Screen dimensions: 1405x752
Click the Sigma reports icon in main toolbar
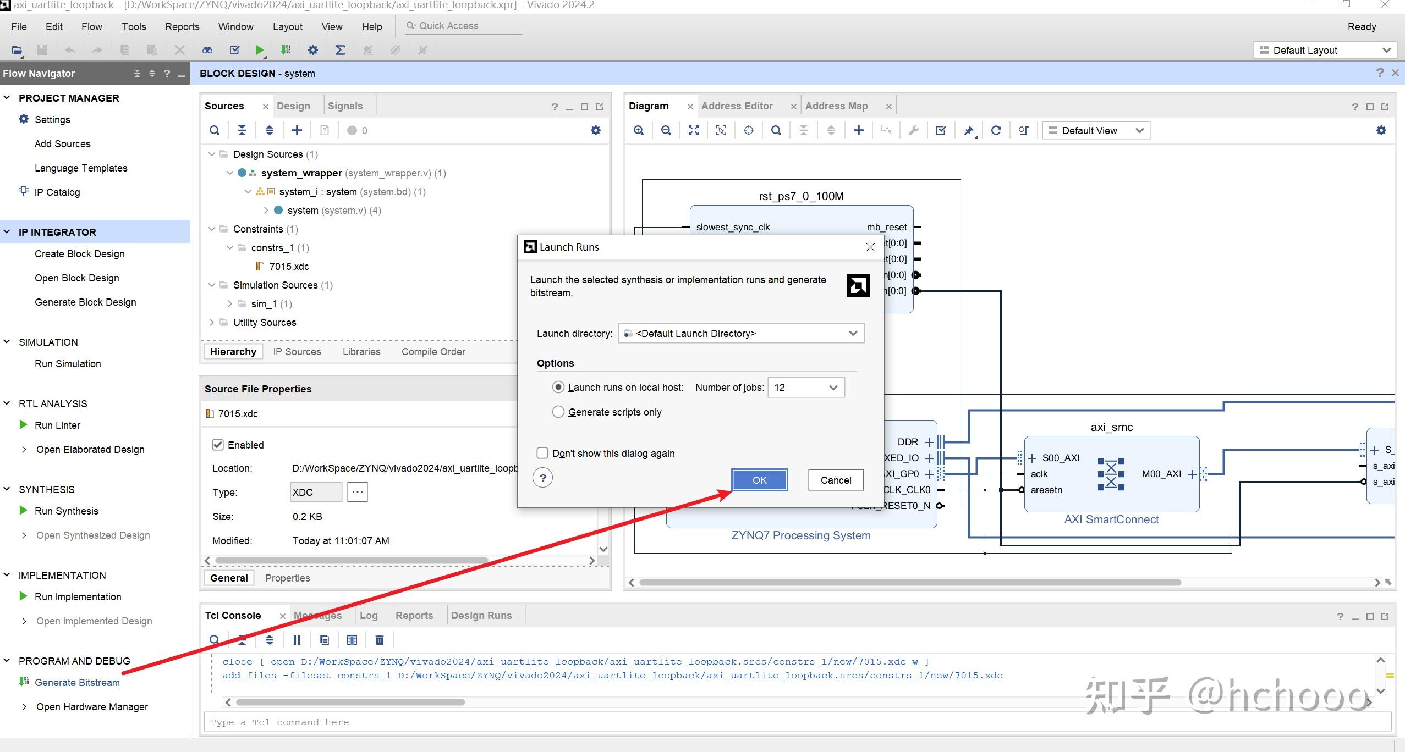point(340,50)
